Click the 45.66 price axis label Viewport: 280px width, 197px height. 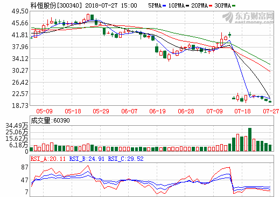point(20,23)
